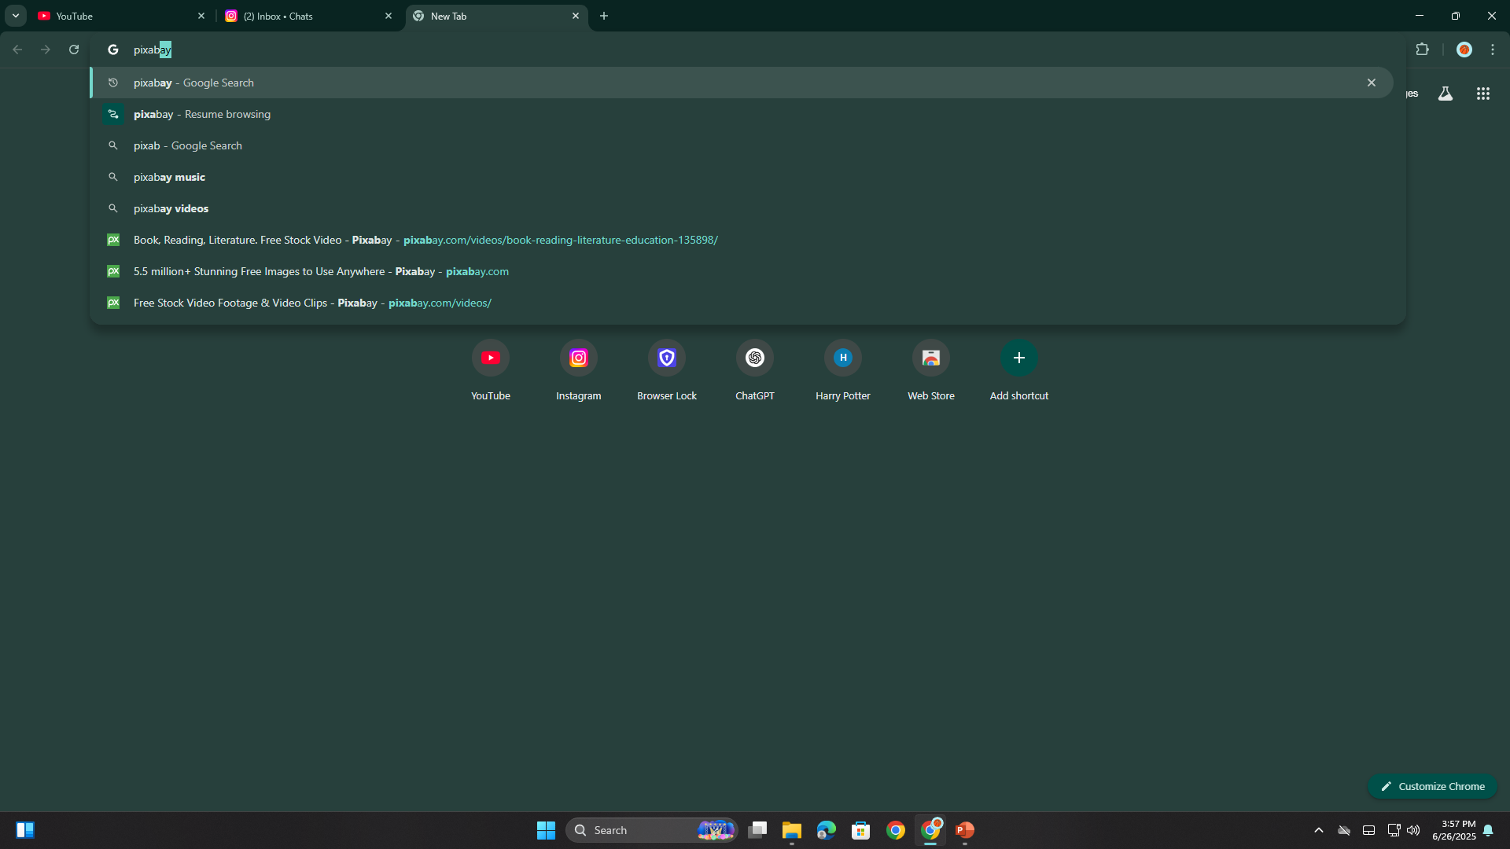Open Chrome three-dot menu
1510x849 pixels.
[x=1492, y=50]
